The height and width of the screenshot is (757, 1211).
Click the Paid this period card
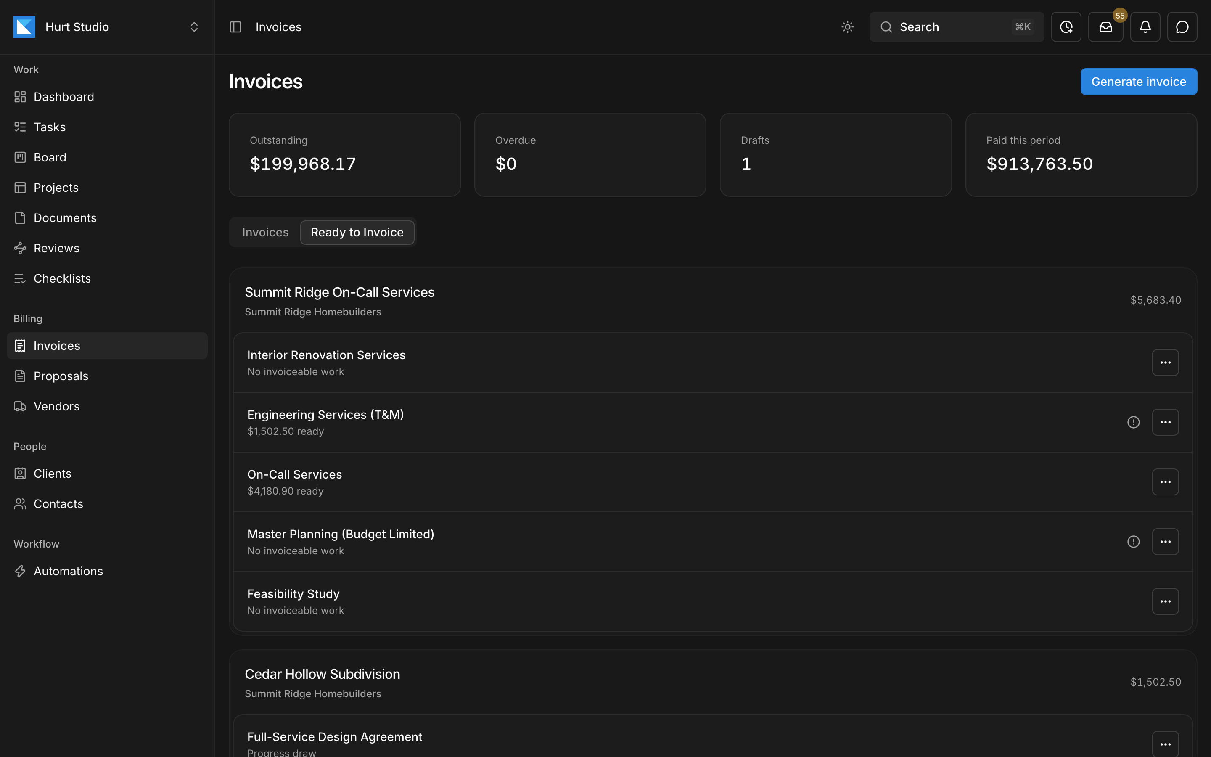pos(1081,155)
